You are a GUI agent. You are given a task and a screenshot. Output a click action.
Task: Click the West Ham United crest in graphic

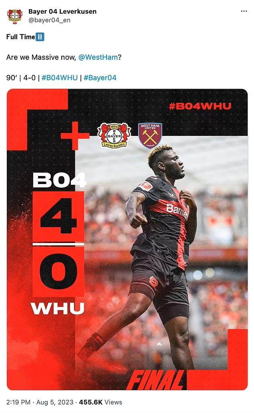(x=150, y=136)
